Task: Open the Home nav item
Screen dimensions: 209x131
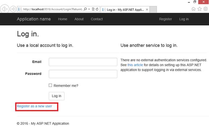Action: click(62, 19)
